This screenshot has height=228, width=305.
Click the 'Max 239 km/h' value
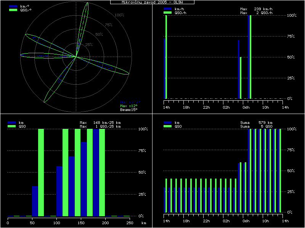click(x=256, y=9)
